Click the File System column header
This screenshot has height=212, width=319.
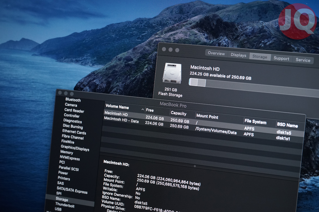coord(255,122)
